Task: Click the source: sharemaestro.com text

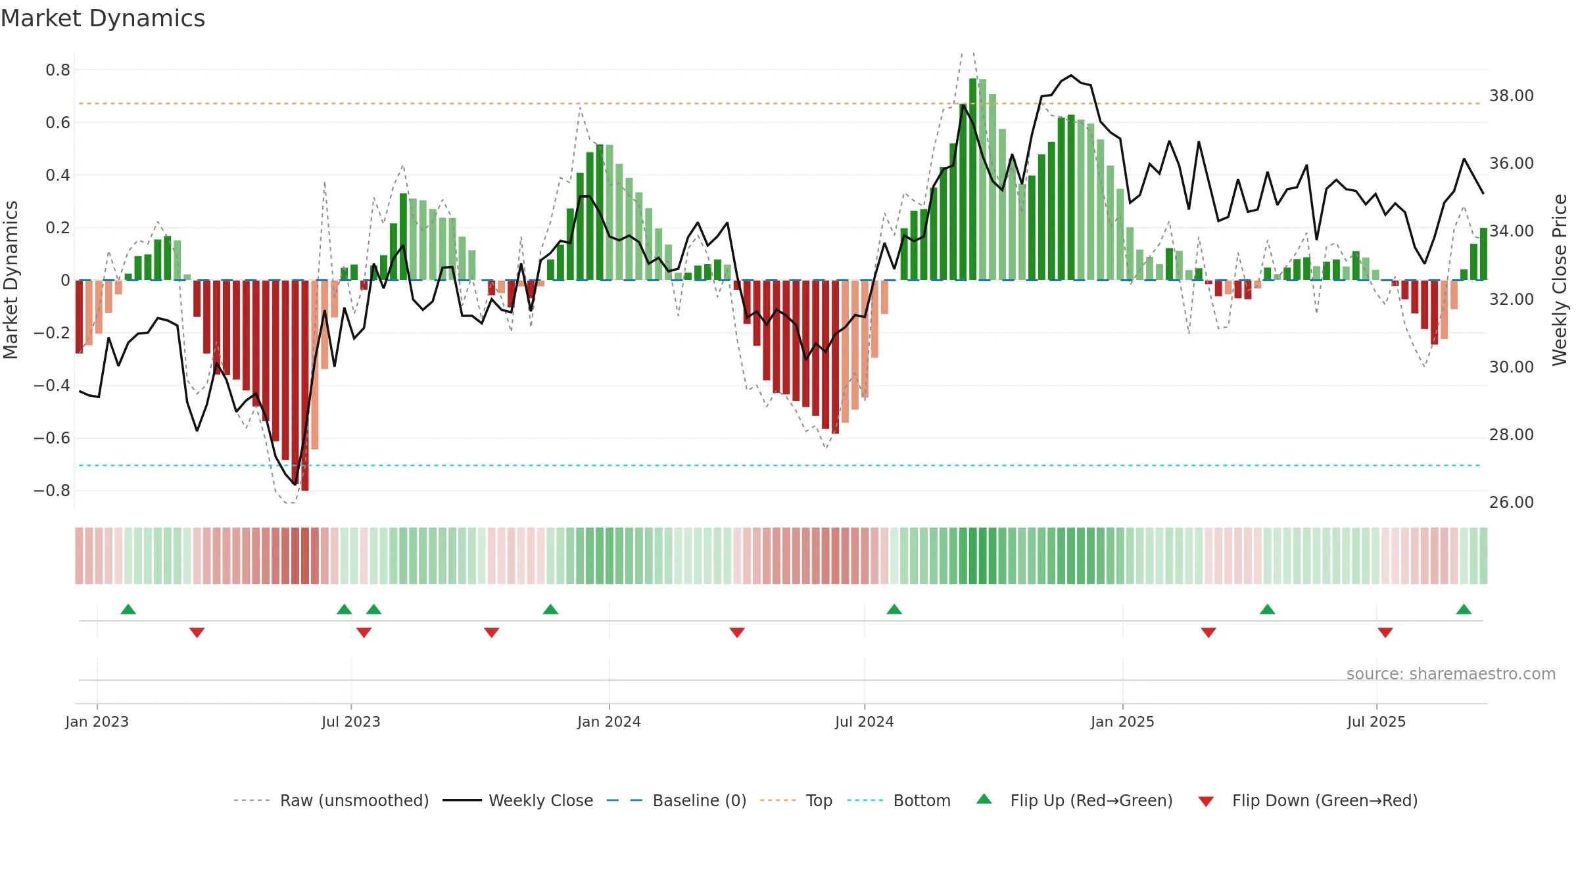Action: pos(1451,673)
